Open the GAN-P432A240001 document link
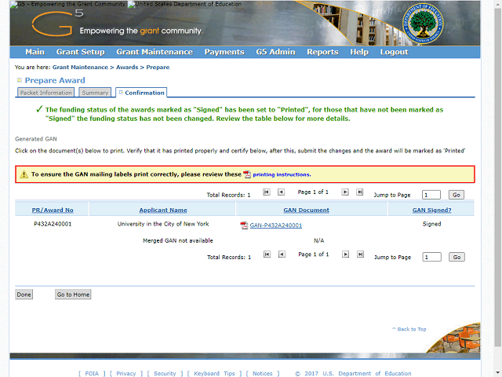Screen dimensions: 502x377 [275, 225]
